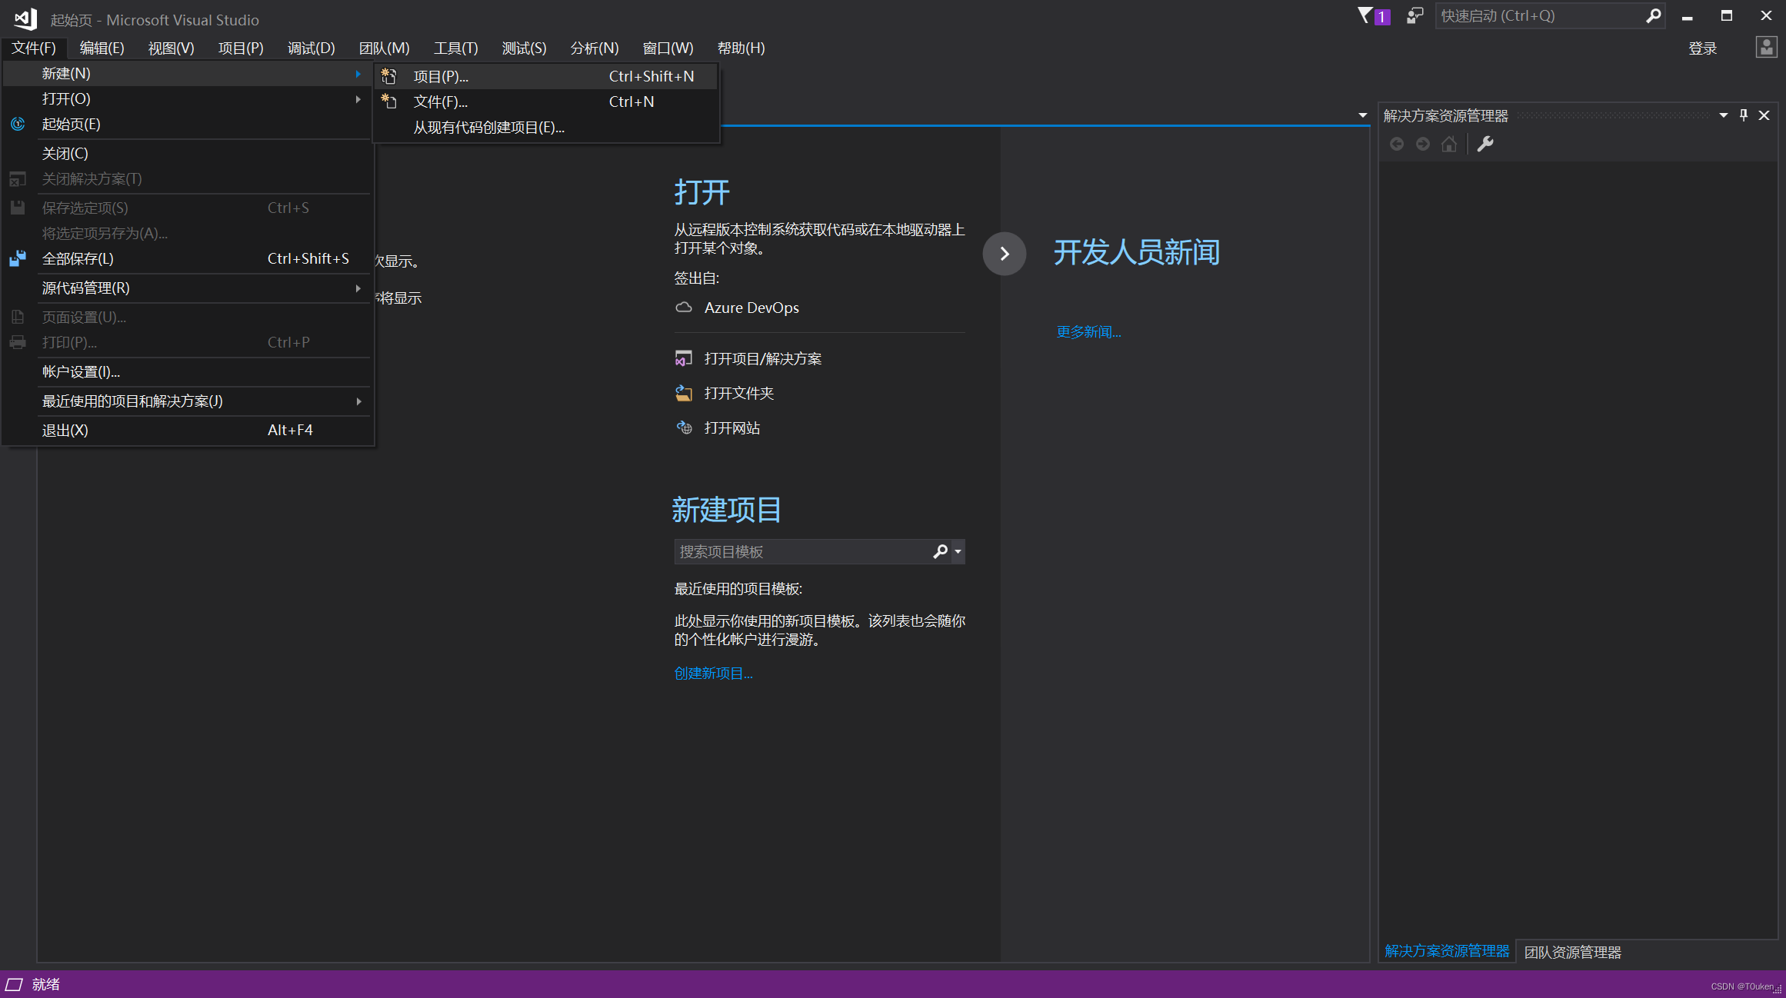The height and width of the screenshot is (998, 1786).
Task: Click the round arrow to expand developer news
Action: [x=1004, y=254]
